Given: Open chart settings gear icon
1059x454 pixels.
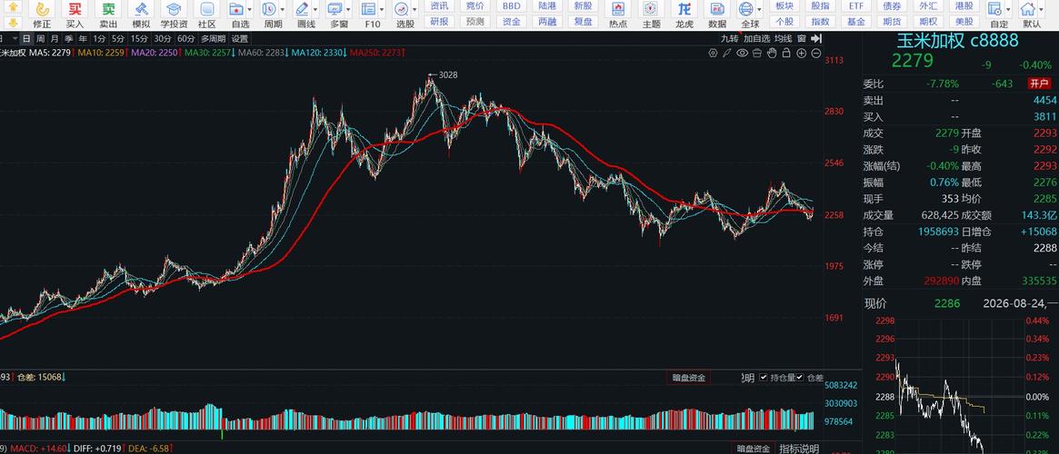Looking at the screenshot, I should 713,54.
